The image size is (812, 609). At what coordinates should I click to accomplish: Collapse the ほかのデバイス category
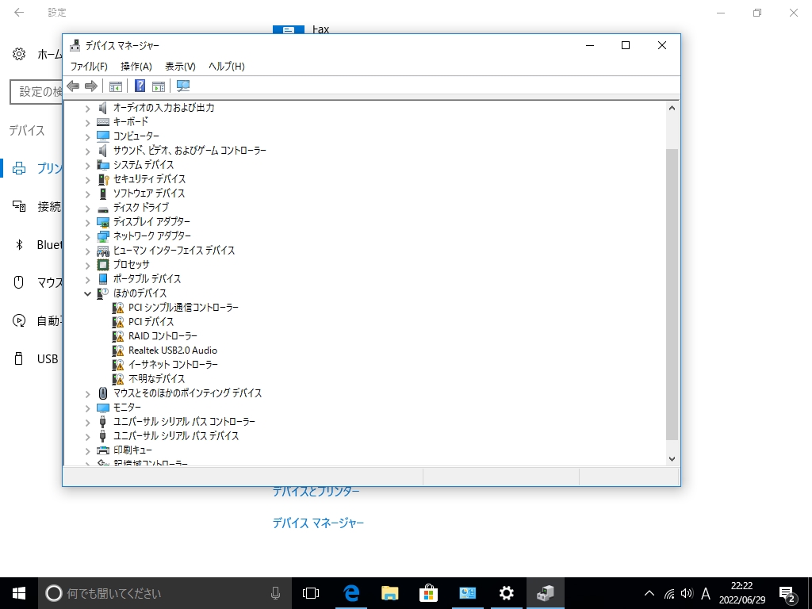click(87, 293)
